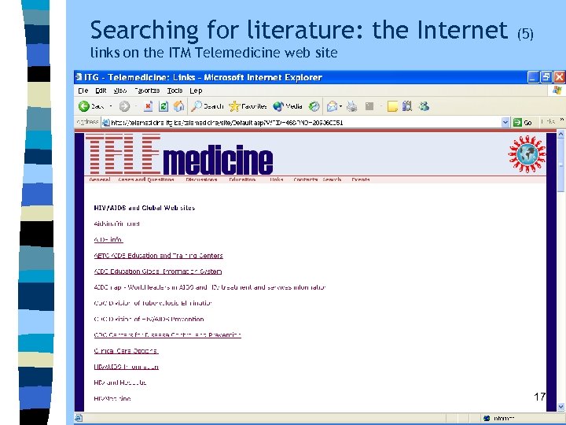Click the scrollbar up arrow
Screen dimensions: 566x425
(x=560, y=135)
